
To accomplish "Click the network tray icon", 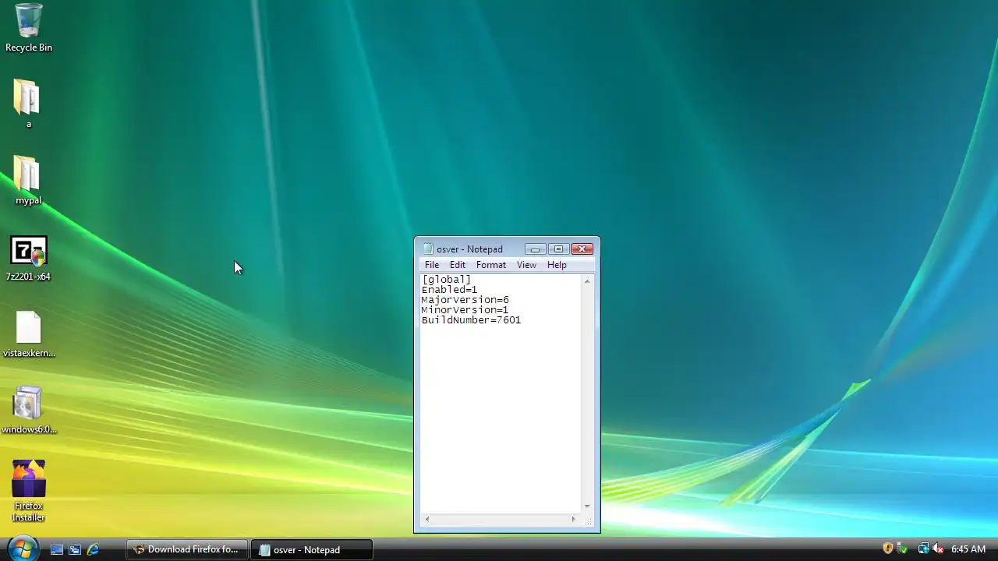I will click(923, 549).
